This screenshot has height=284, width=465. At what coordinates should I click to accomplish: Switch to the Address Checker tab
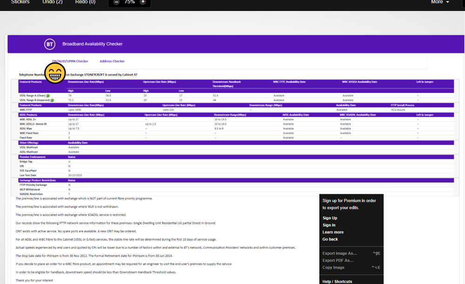coord(112,61)
